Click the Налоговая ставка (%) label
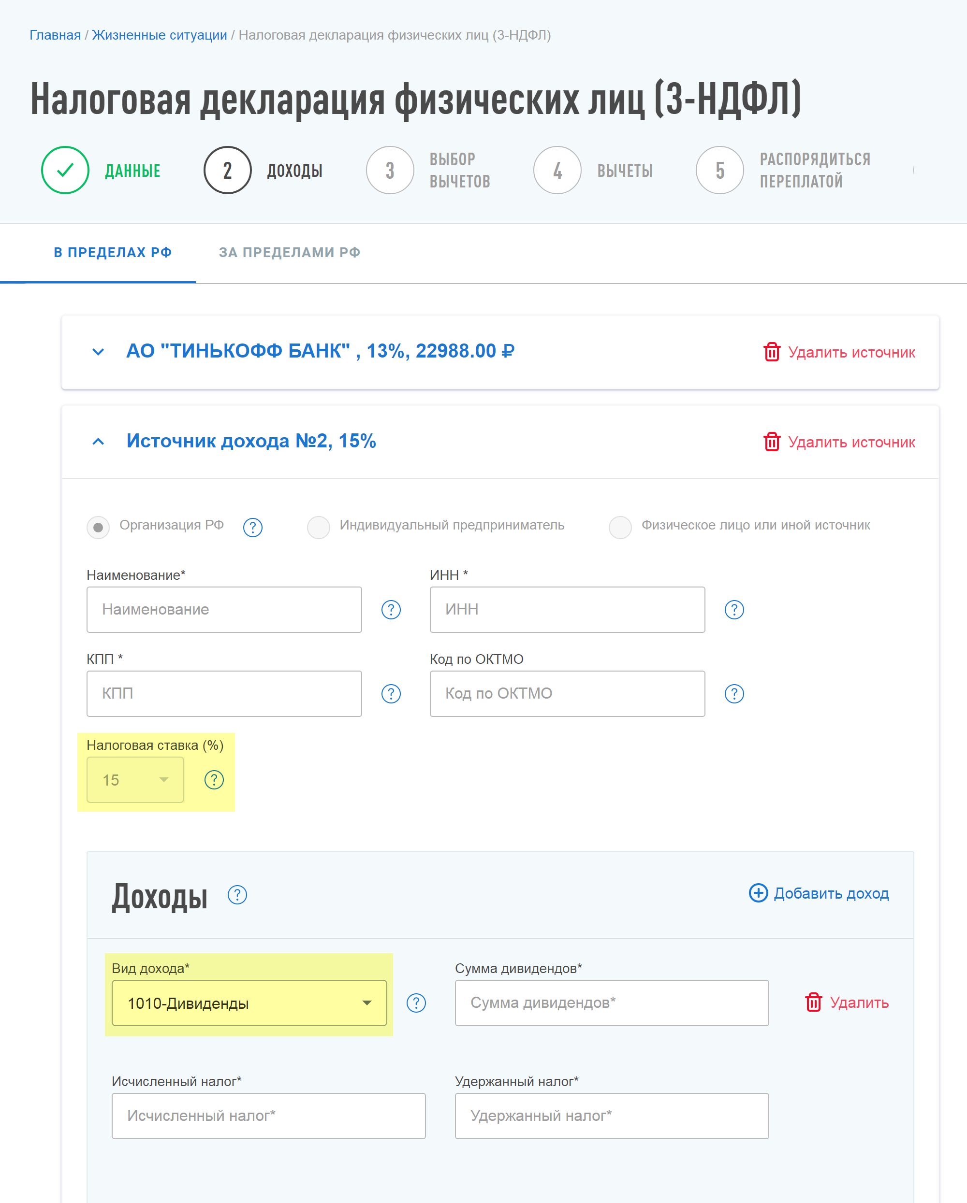The image size is (967, 1203). 155,745
